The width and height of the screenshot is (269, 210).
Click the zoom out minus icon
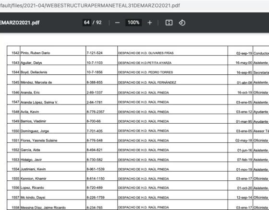click(117, 23)
